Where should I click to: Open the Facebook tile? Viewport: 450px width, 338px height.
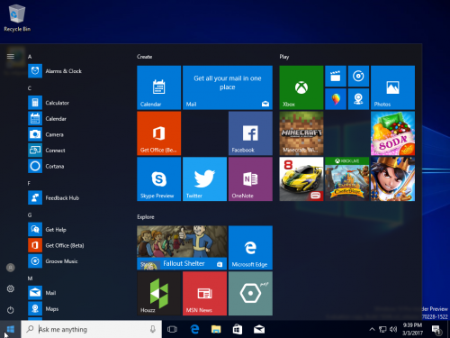250,133
